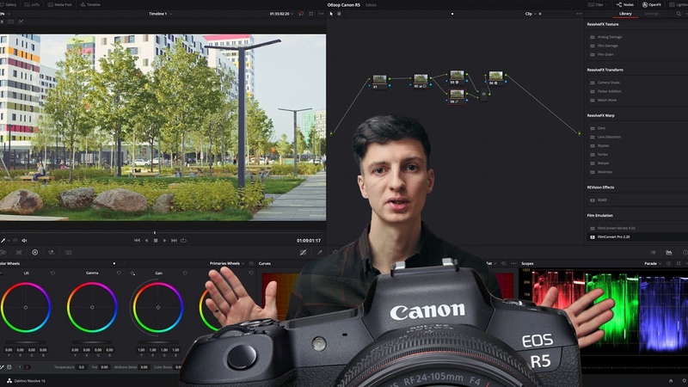Screen dimensions: 688x387
Task: Open the Primaries Wheels mode dropdown
Action: [x=227, y=263]
